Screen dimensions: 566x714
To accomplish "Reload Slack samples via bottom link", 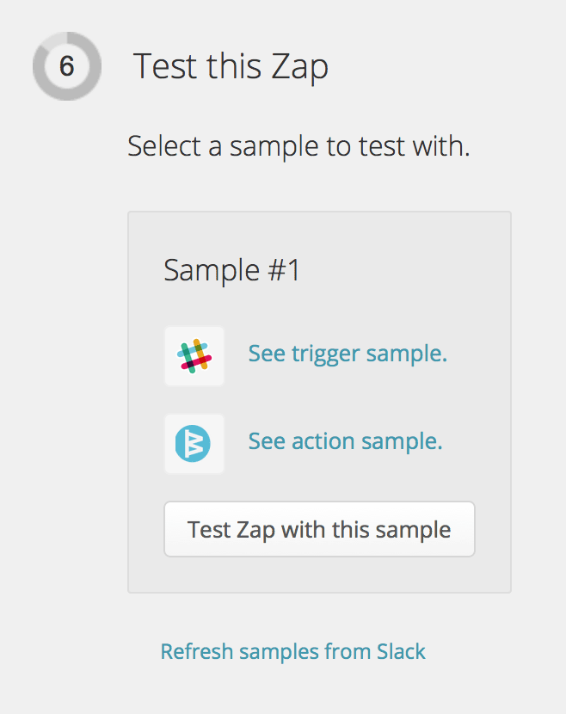I will pyautogui.click(x=292, y=651).
